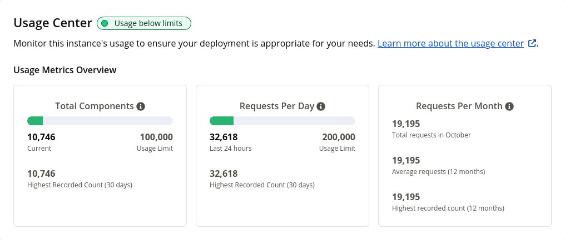Image resolution: width=565 pixels, height=240 pixels.
Task: Click the info icon beside Requests Per Day
Action: 321,106
